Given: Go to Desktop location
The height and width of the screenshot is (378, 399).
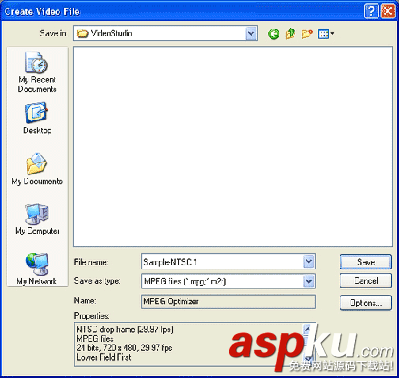Looking at the screenshot, I should 37,118.
